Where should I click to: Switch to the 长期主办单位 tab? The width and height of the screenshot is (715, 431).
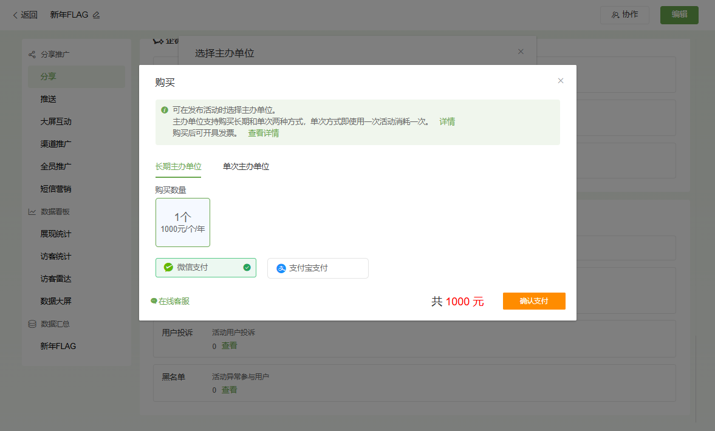(x=178, y=166)
